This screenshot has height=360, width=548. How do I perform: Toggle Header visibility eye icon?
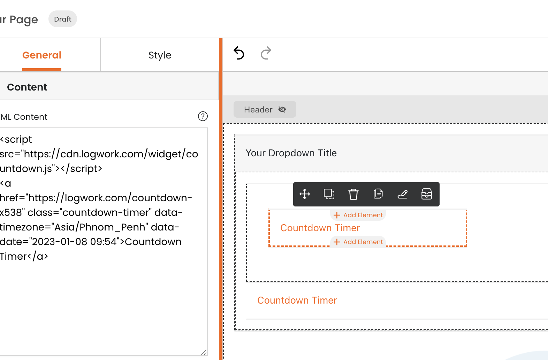[x=282, y=110]
